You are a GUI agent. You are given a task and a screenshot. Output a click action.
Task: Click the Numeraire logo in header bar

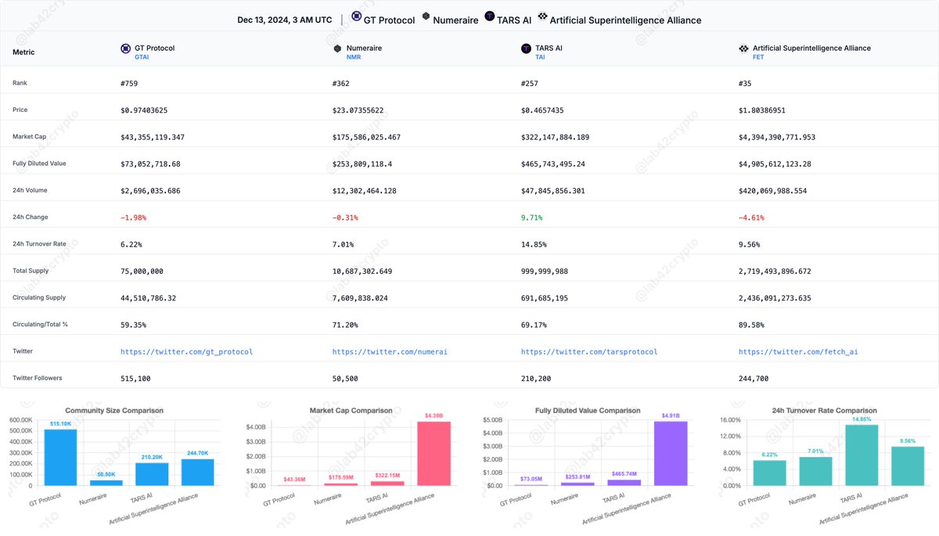pyautogui.click(x=426, y=16)
